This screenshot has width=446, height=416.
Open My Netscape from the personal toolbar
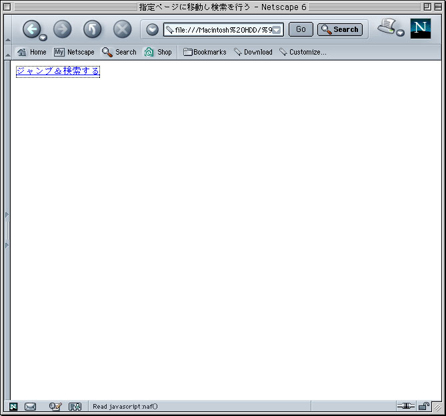pyautogui.click(x=74, y=52)
